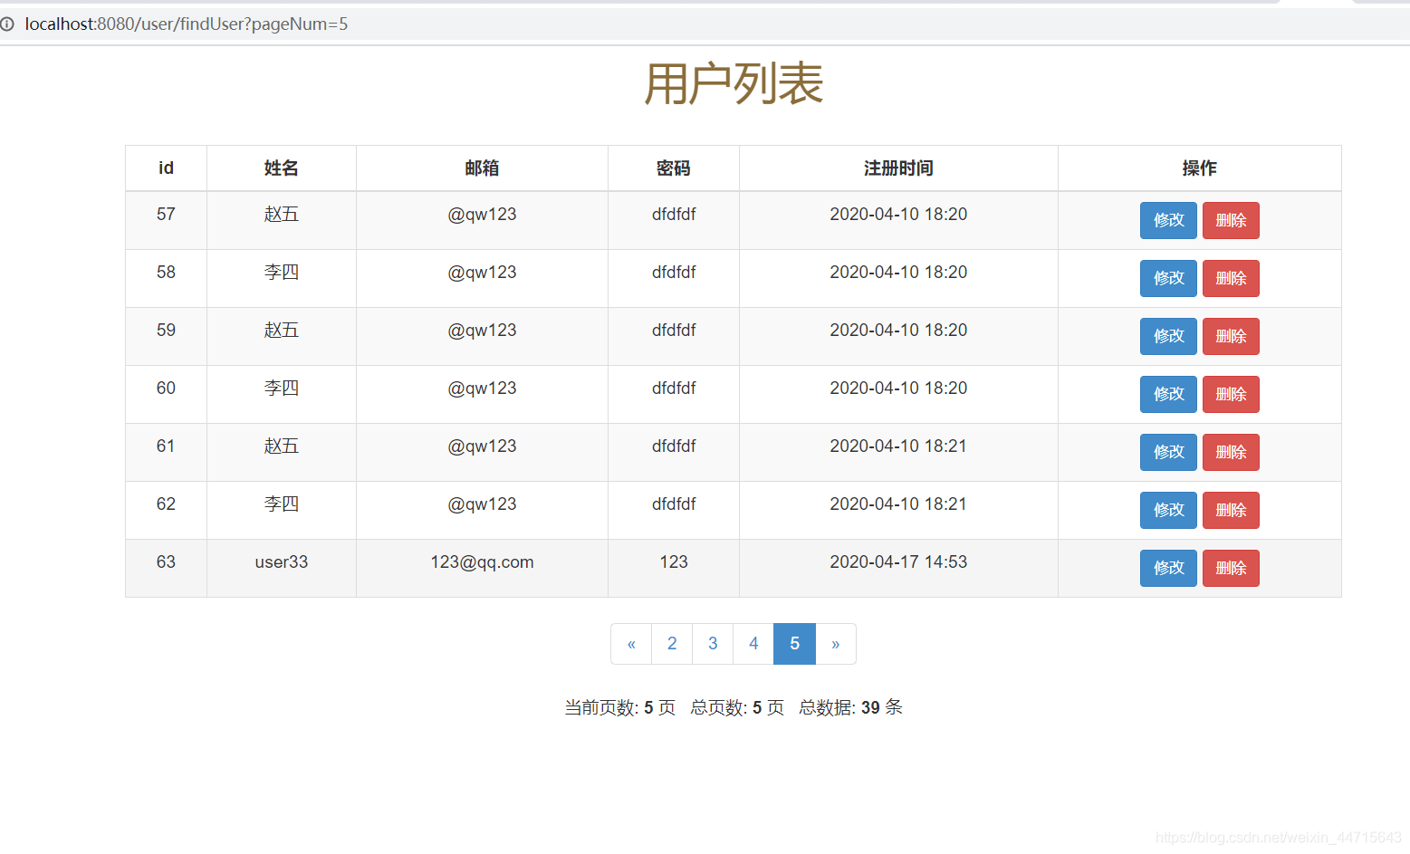Click dfdfdf in row id 60
The image size is (1410, 854).
tap(674, 389)
